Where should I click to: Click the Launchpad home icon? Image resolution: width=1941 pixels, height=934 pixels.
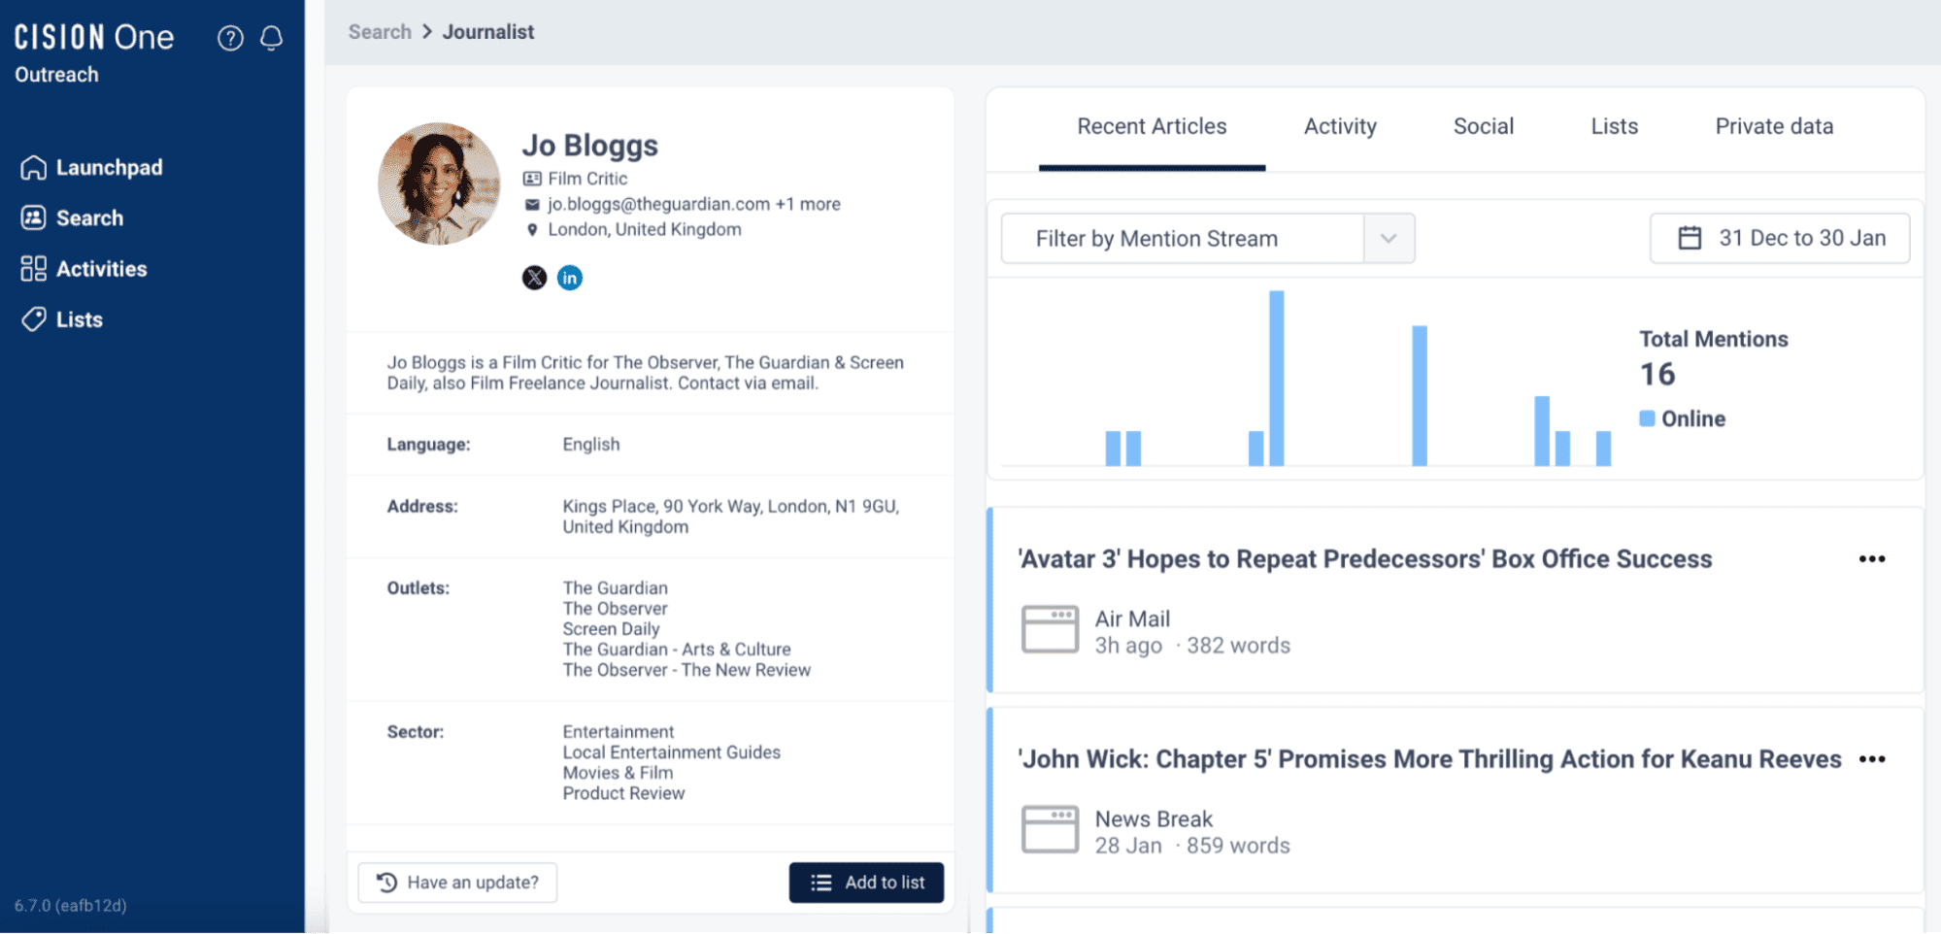(33, 168)
